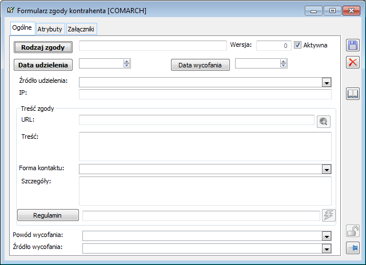Click the Treść text area
The height and width of the screenshot is (265, 366).
[205, 146]
